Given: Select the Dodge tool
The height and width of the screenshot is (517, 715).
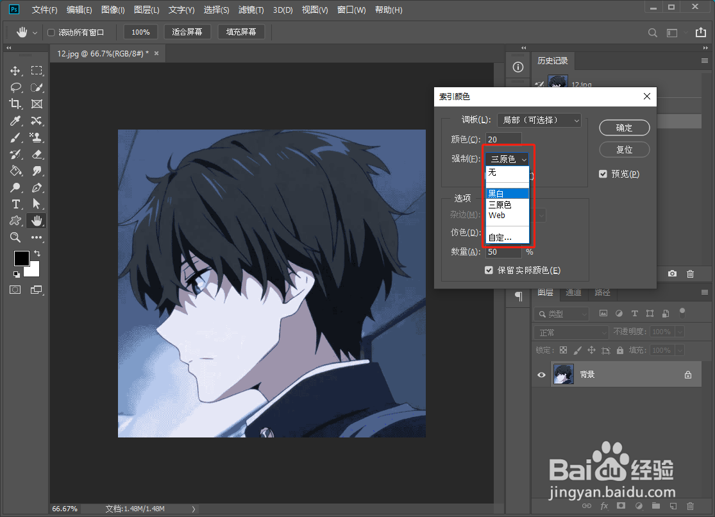Looking at the screenshot, I should (x=15, y=187).
